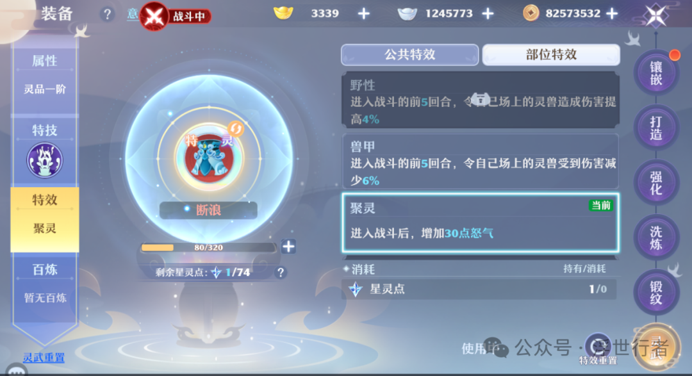Click the 特效重置 reset button
This screenshot has width=692, height=376.
coord(598,348)
